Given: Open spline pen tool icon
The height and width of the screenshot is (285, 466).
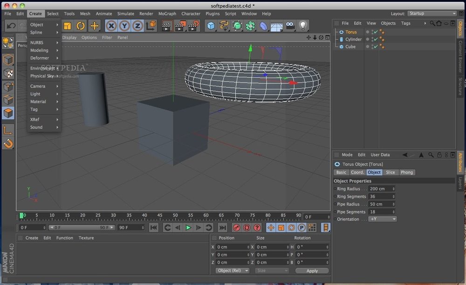Looking at the screenshot, I should pos(224,26).
